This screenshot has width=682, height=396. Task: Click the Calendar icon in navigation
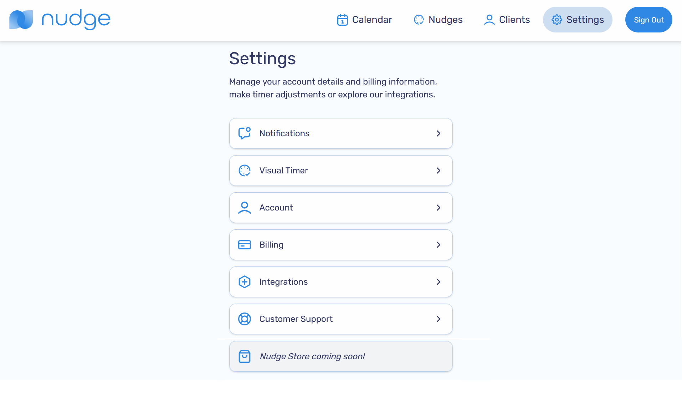point(342,20)
